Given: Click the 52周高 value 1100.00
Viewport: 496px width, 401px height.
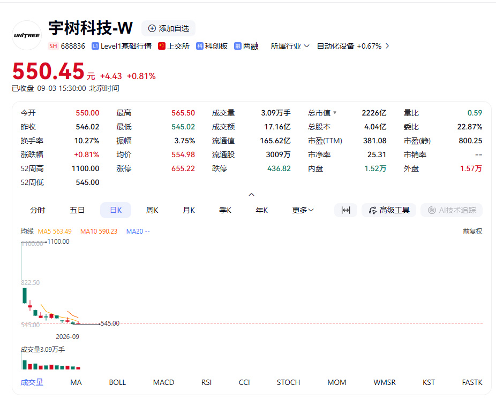Looking at the screenshot, I should (85, 168).
